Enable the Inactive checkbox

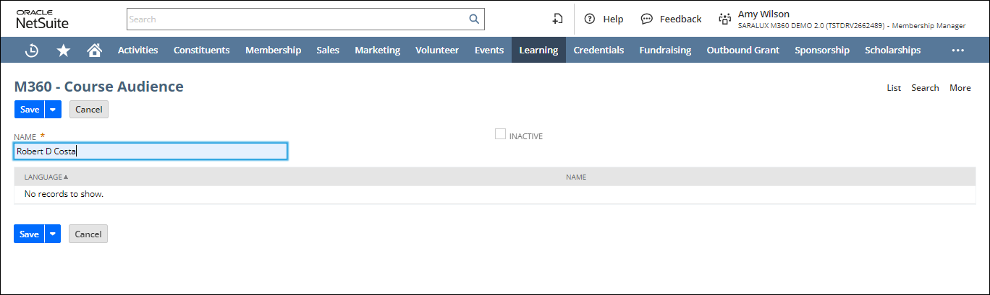click(500, 134)
